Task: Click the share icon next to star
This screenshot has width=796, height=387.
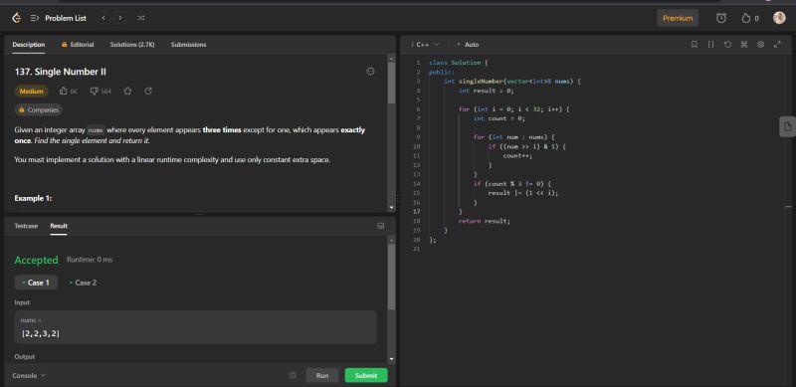Action: tap(148, 92)
